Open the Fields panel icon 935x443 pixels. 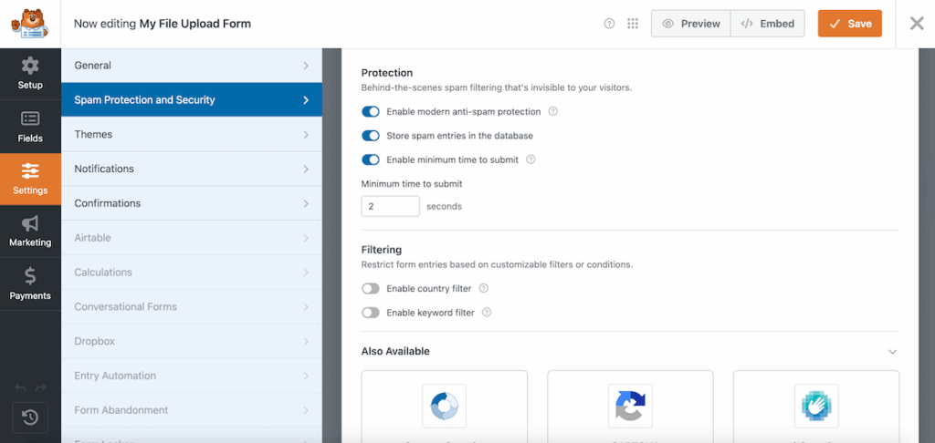tap(30, 118)
